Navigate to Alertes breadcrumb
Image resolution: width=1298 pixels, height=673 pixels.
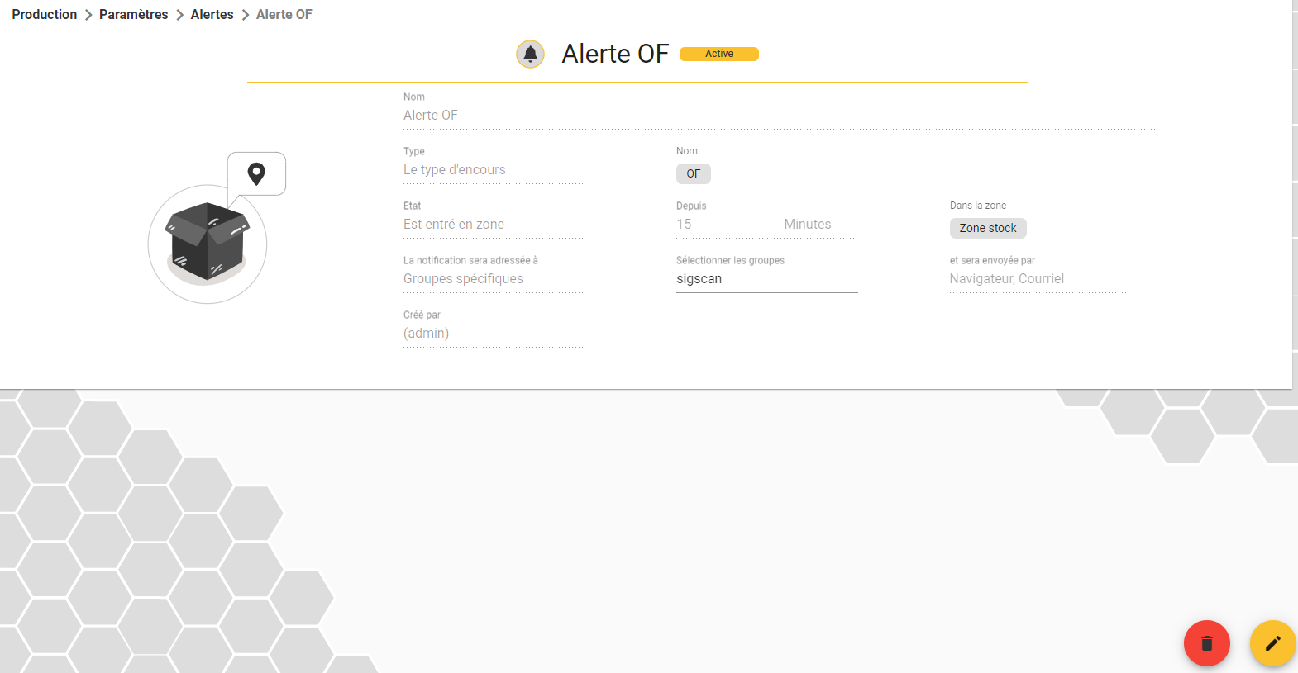click(x=212, y=14)
